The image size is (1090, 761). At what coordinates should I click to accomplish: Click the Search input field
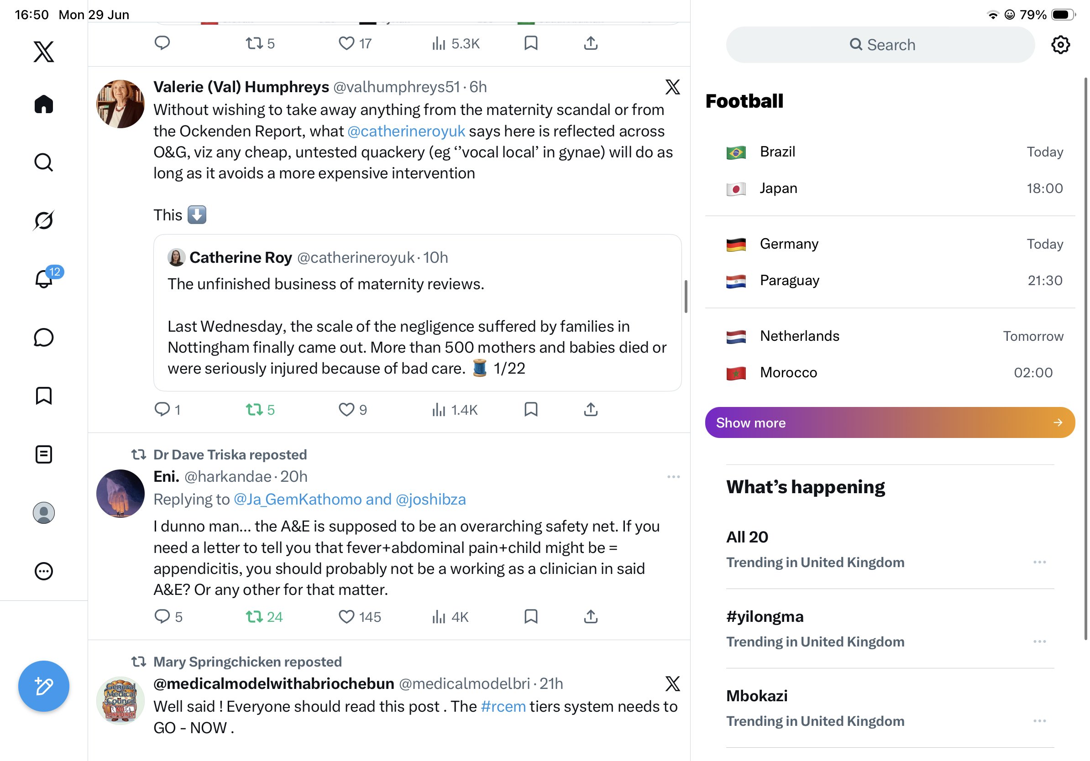click(x=880, y=45)
